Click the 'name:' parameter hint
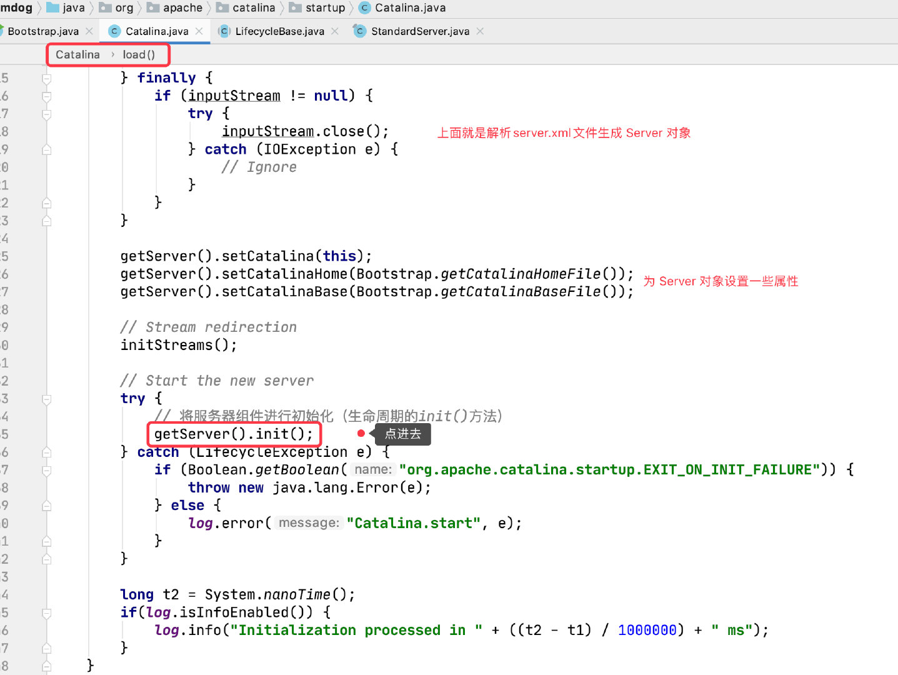This screenshot has height=675, width=898. (x=373, y=469)
